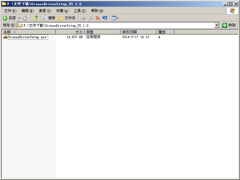The image size is (240, 180).
Task: Open the 查看(V) menu
Action: (x=45, y=11)
